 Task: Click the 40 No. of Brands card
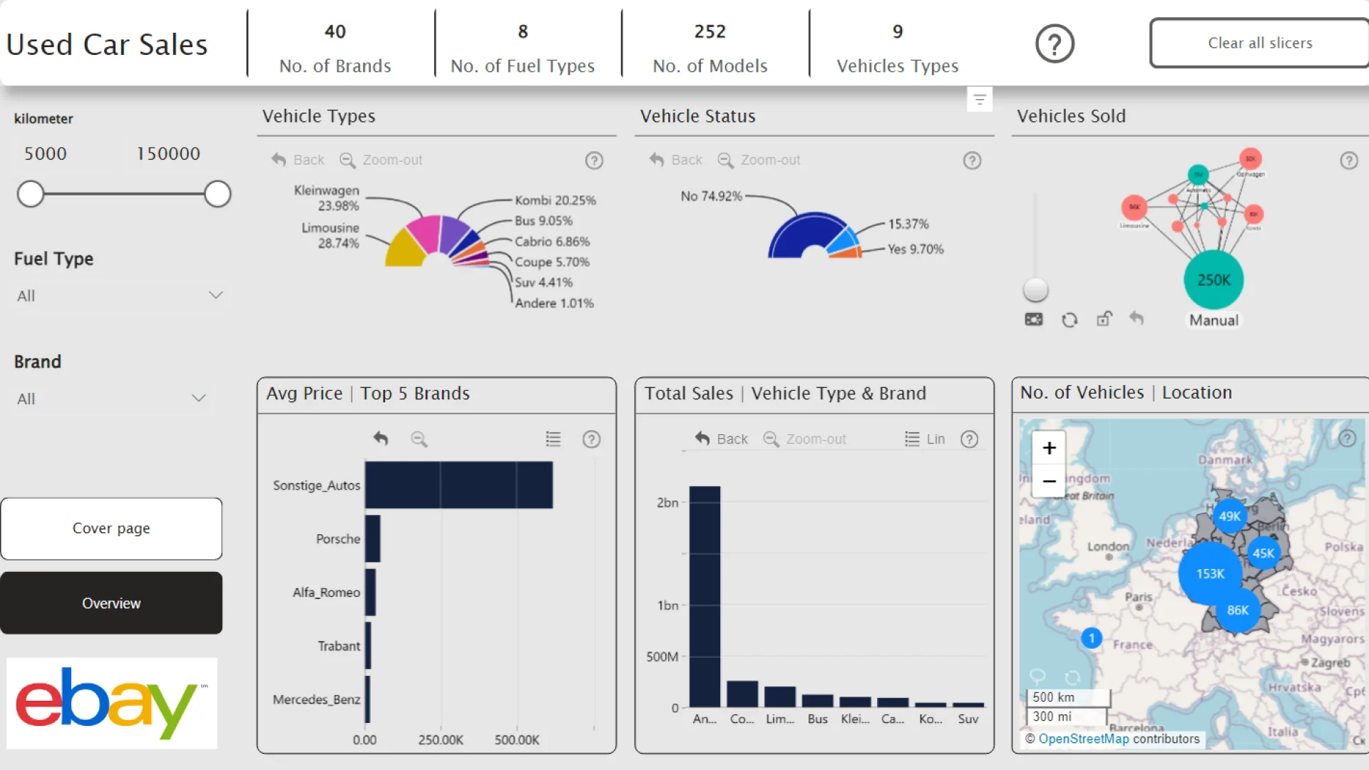click(x=335, y=48)
